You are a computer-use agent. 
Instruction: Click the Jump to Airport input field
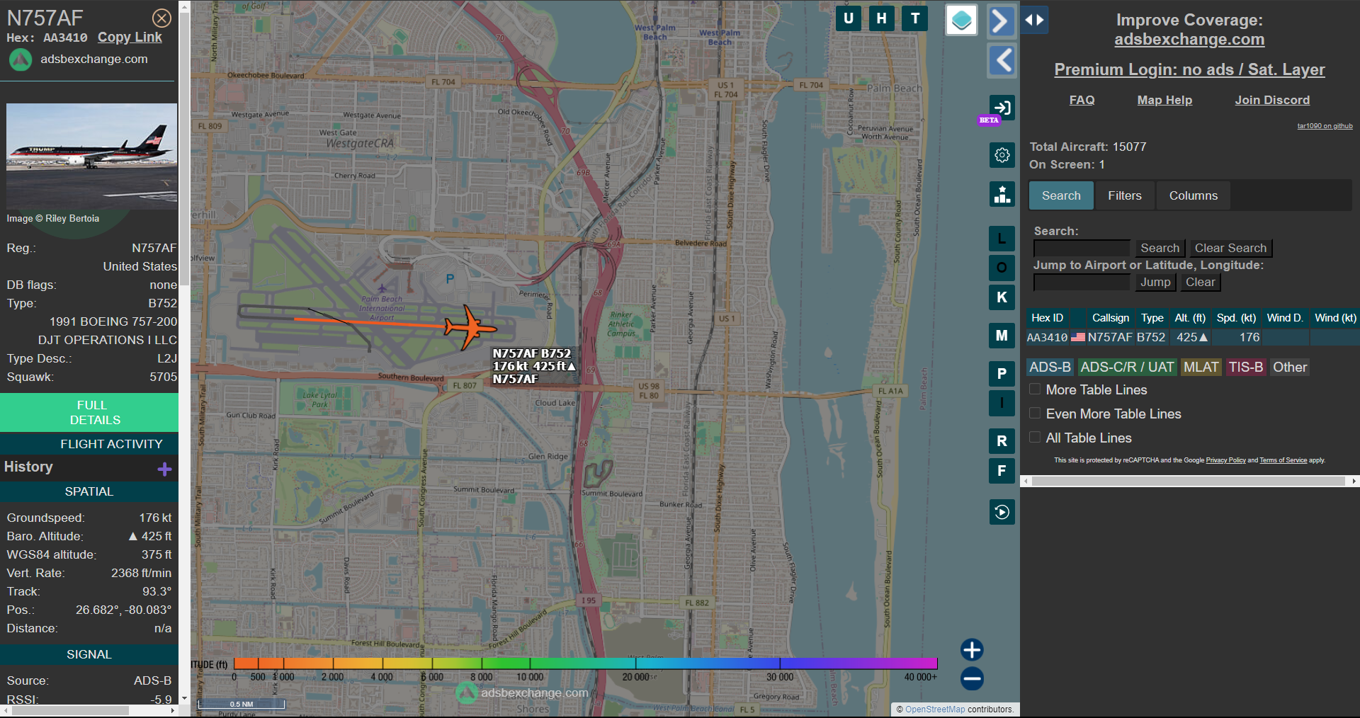point(1082,282)
